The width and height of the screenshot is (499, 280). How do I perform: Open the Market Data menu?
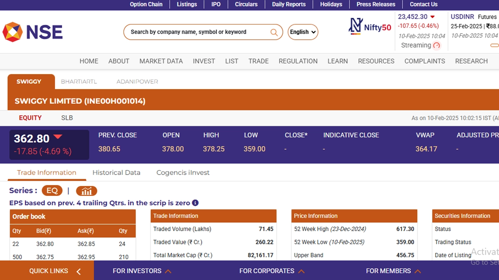coord(161,61)
